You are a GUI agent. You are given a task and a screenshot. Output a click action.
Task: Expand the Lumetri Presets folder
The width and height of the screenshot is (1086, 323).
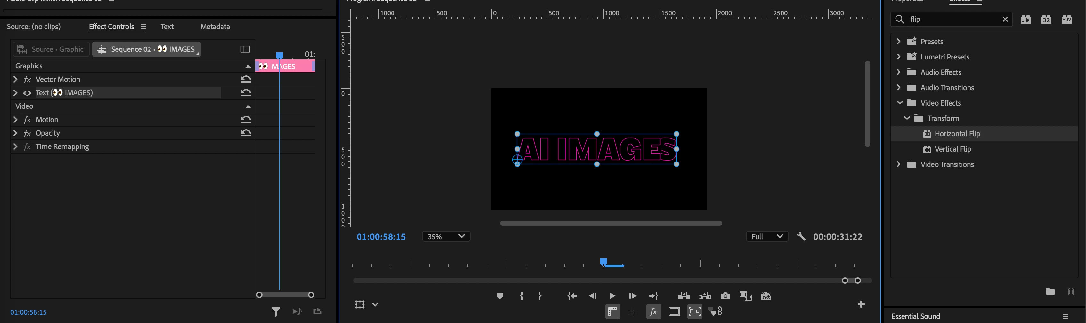[x=898, y=57]
